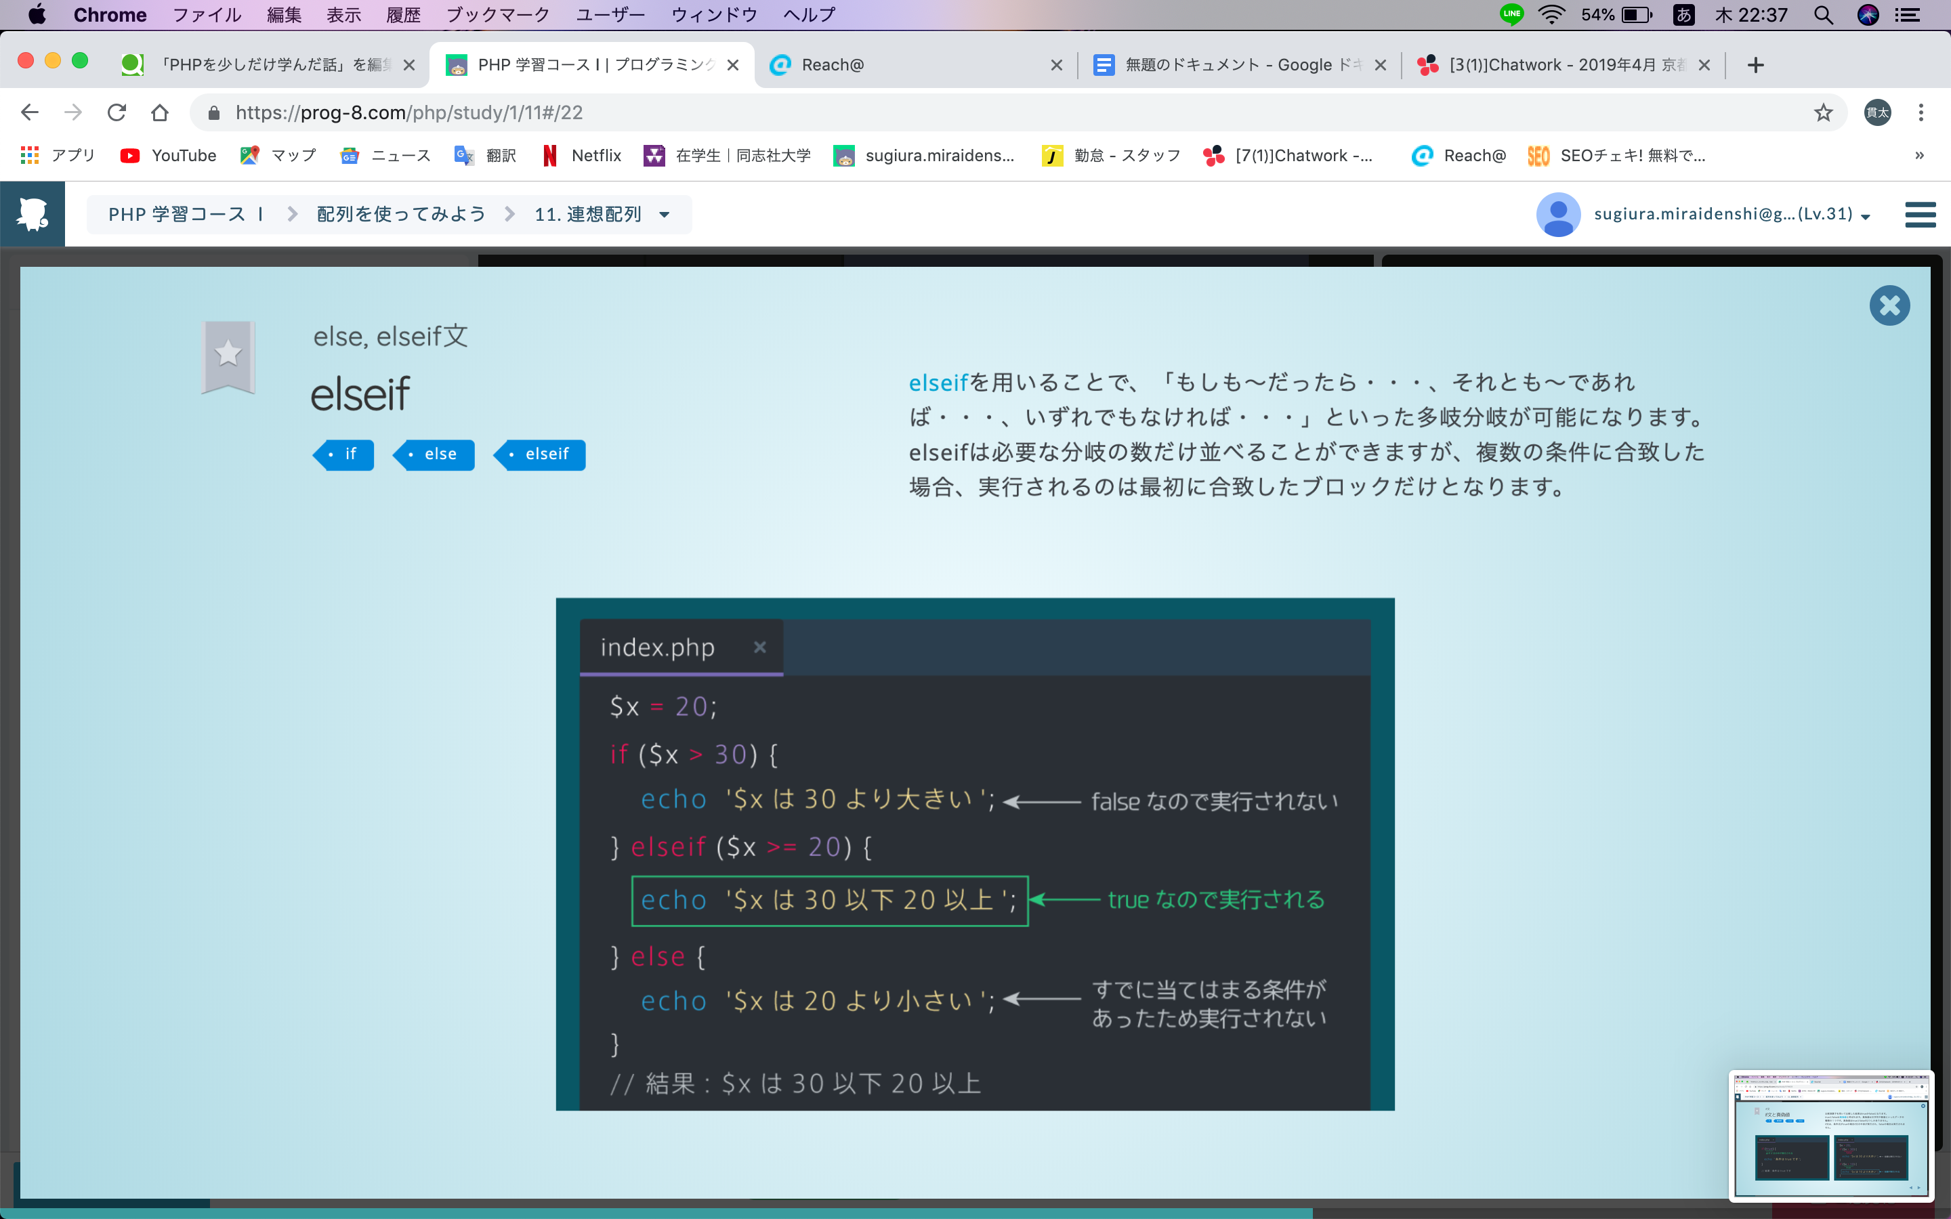Open YouTube bookmark
Image resolution: width=1951 pixels, height=1219 pixels.
point(168,156)
